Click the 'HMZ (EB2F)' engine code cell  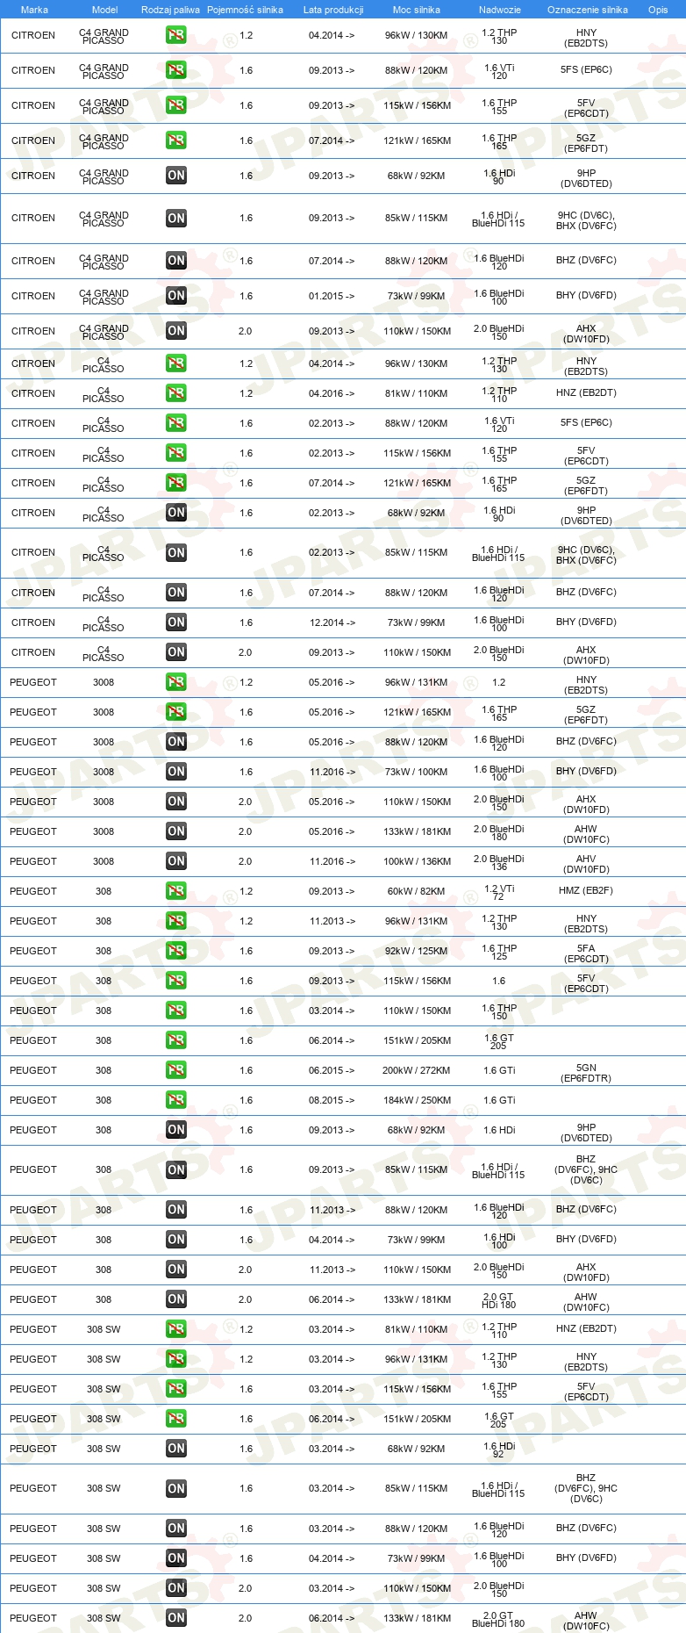click(x=586, y=890)
